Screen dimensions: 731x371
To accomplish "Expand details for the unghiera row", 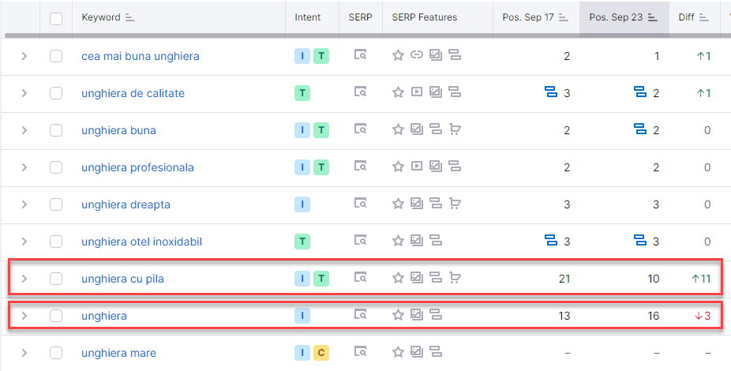I will coord(24,316).
